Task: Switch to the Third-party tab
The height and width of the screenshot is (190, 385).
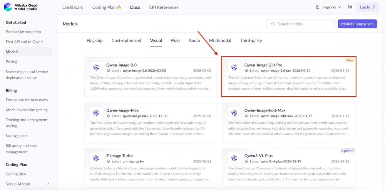Action: click(251, 40)
